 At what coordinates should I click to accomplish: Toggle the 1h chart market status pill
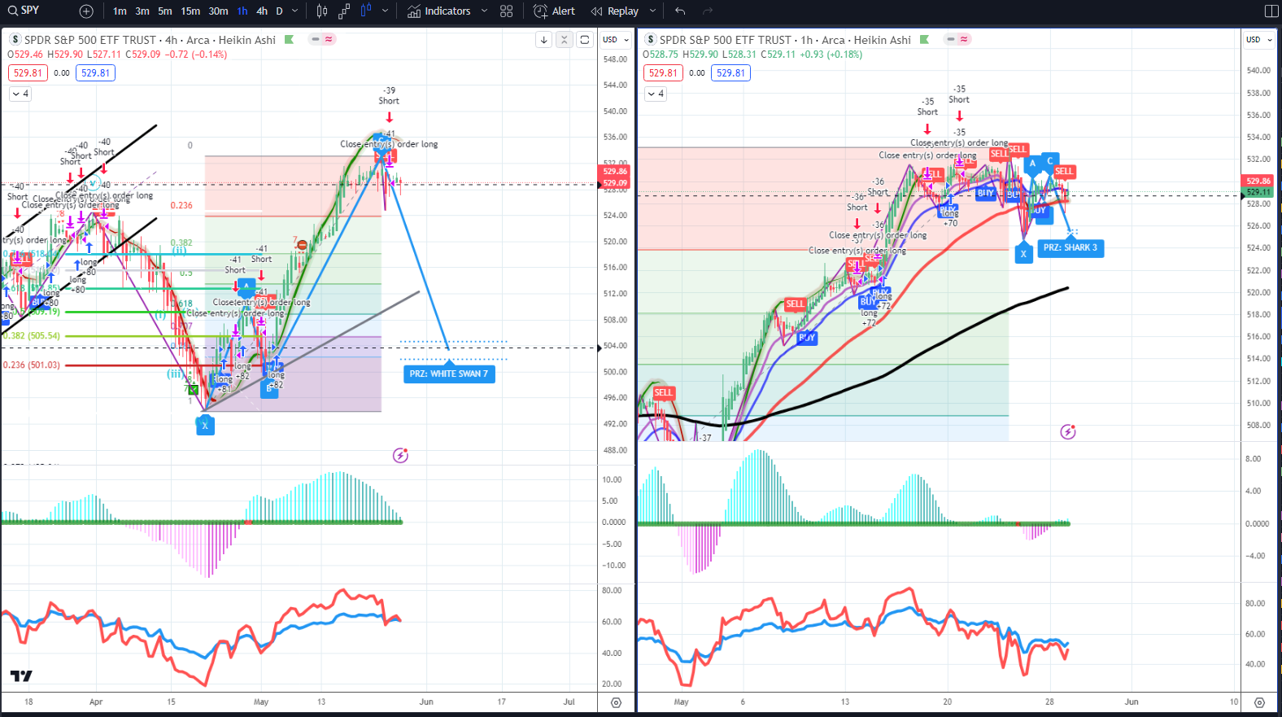[958, 39]
